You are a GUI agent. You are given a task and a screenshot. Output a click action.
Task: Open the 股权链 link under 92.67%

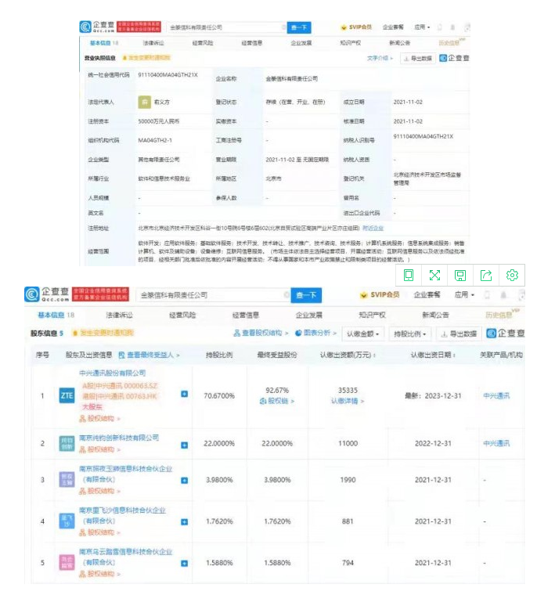pyautogui.click(x=277, y=401)
